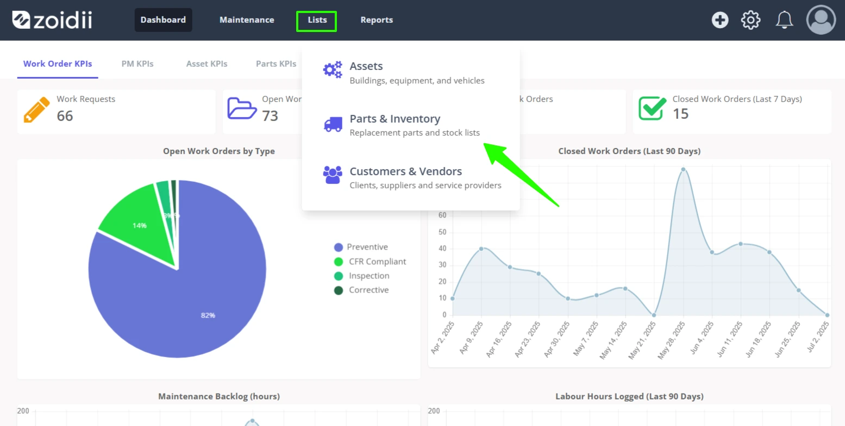Expand the Reports menu
The width and height of the screenshot is (845, 426).
coord(377,20)
